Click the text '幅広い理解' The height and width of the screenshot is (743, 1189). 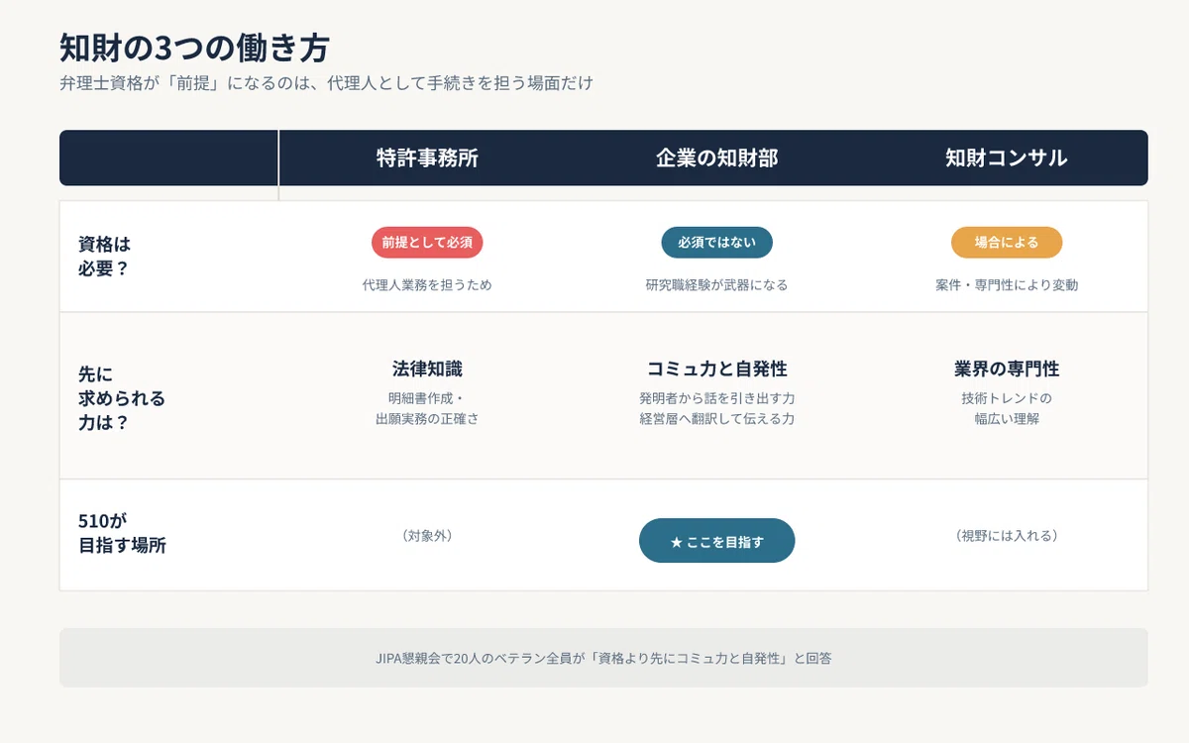pyautogui.click(x=1007, y=419)
